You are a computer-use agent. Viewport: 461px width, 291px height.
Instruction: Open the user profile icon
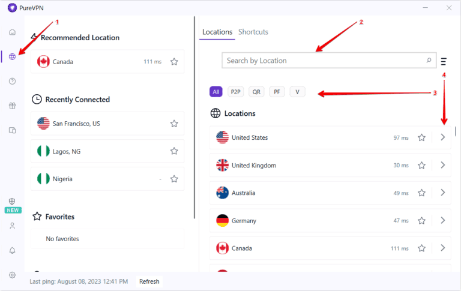coord(12,226)
